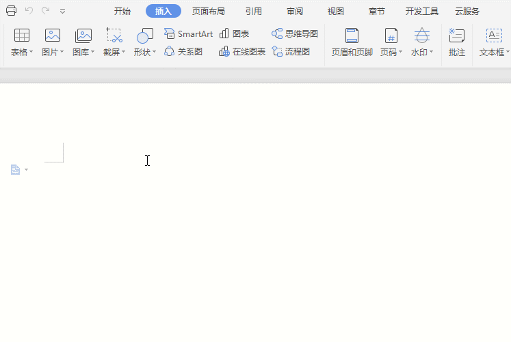Open the 思维导图 mind map tool
This screenshot has width=511, height=342.
[295, 34]
